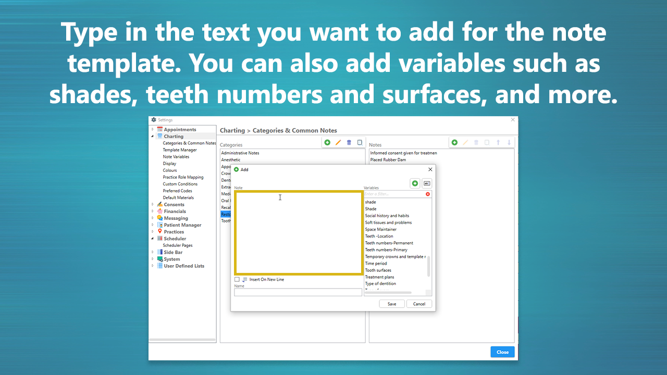Screen dimensions: 667x375
Task: Click the Cancel button in the Add dialog
Action: 419,304
